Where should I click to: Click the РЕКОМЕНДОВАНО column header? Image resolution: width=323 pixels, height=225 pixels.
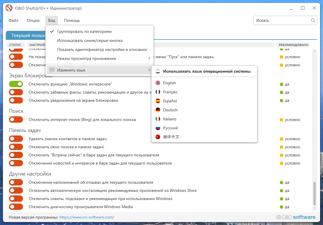pyautogui.click(x=293, y=45)
